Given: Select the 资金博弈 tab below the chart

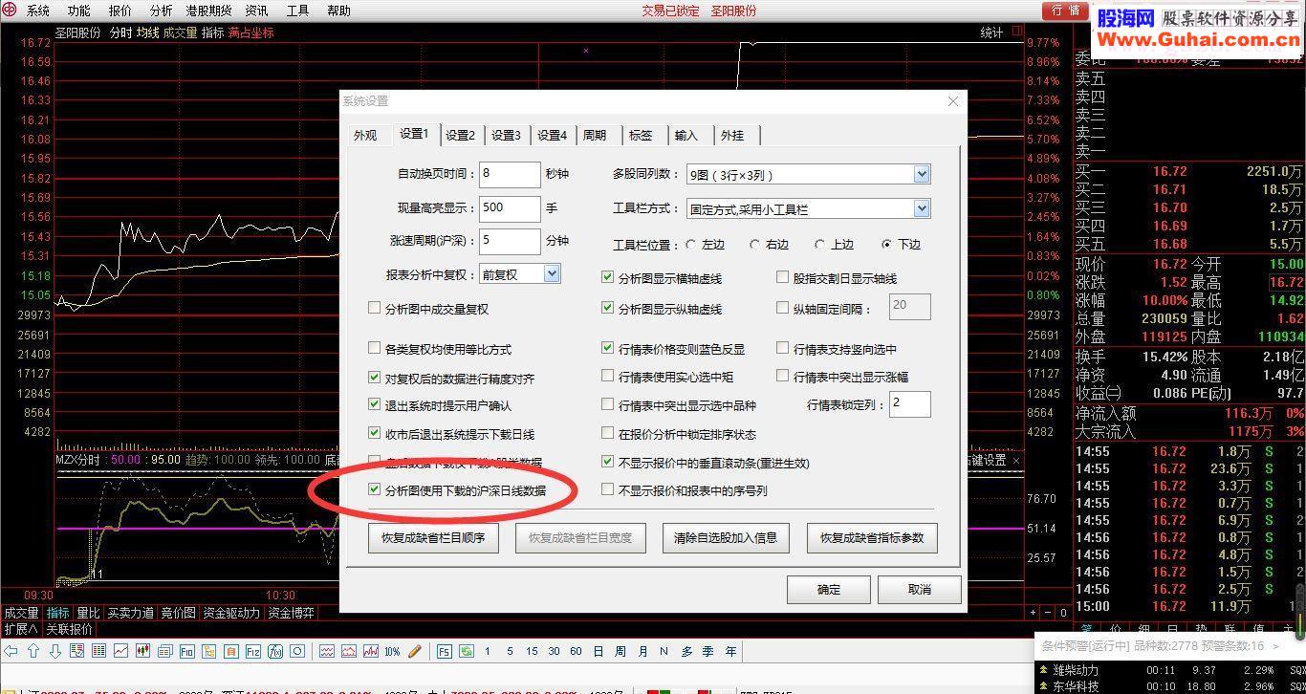Looking at the screenshot, I should click(x=291, y=613).
